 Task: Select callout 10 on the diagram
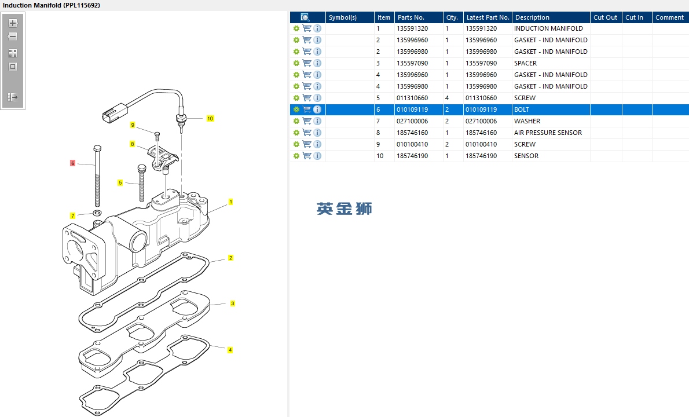210,119
